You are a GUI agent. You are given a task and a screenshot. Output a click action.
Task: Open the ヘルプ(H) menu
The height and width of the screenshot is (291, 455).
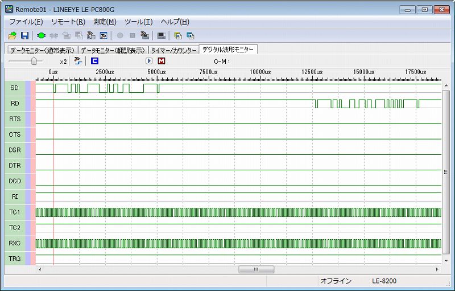click(x=175, y=22)
